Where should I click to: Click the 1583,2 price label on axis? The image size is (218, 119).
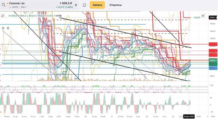[213, 17]
